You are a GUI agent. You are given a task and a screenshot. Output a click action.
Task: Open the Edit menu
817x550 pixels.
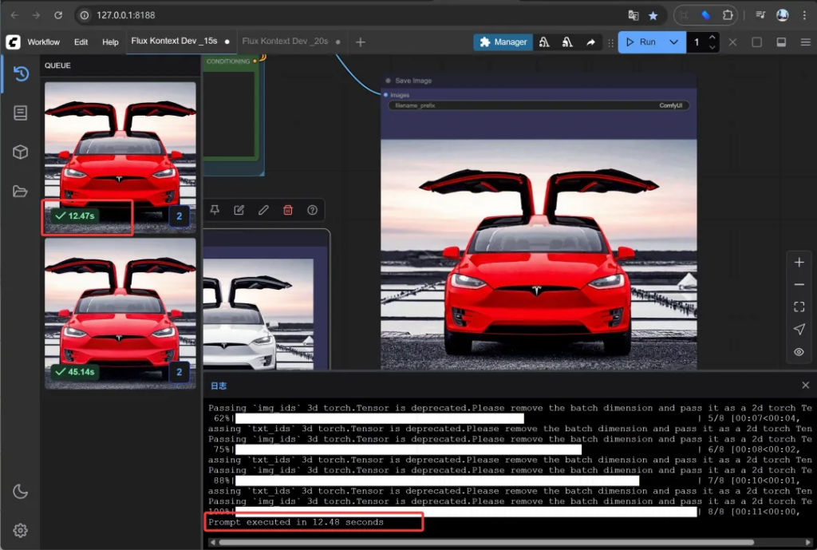coord(81,42)
